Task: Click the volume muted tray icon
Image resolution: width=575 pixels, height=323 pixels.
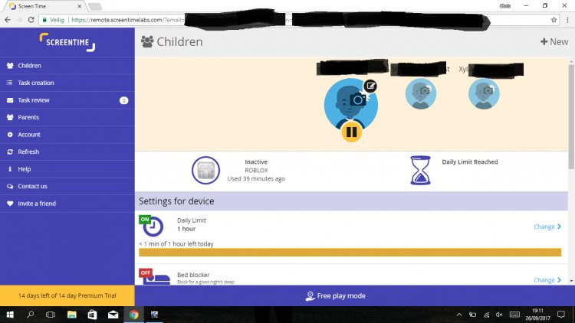Action: [x=499, y=315]
